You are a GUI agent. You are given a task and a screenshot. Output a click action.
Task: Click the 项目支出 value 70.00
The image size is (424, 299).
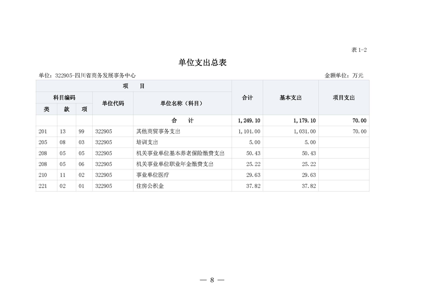point(360,131)
